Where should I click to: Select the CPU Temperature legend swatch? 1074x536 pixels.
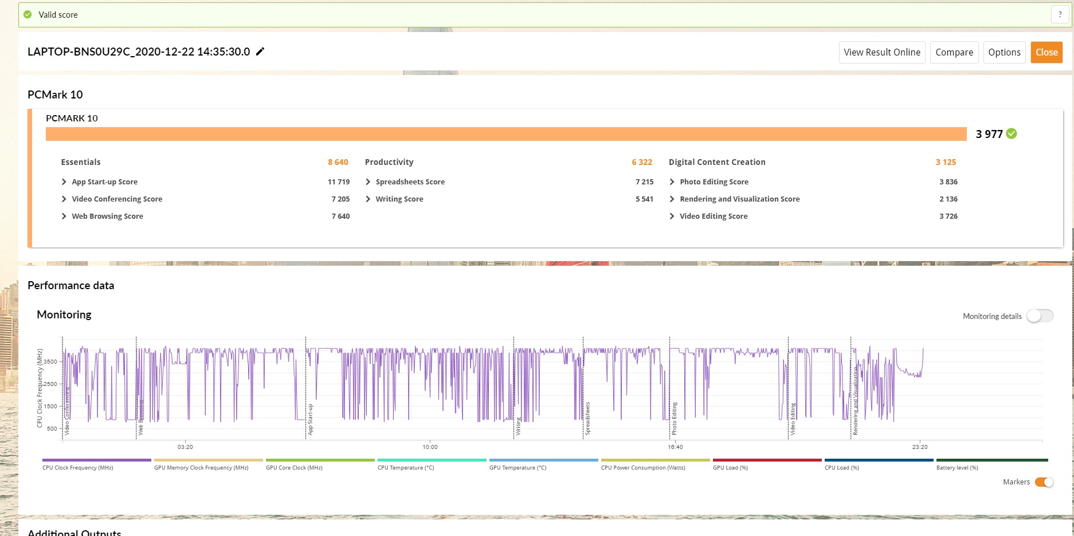pos(432,460)
